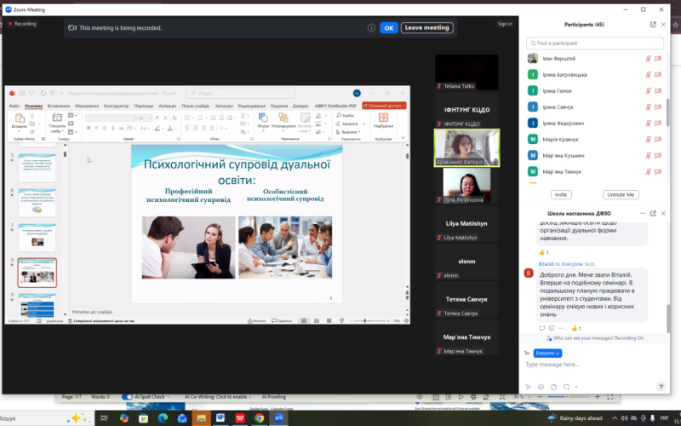This screenshot has width=681, height=426.
Task: Click the Find a participant search field
Action: [x=595, y=43]
